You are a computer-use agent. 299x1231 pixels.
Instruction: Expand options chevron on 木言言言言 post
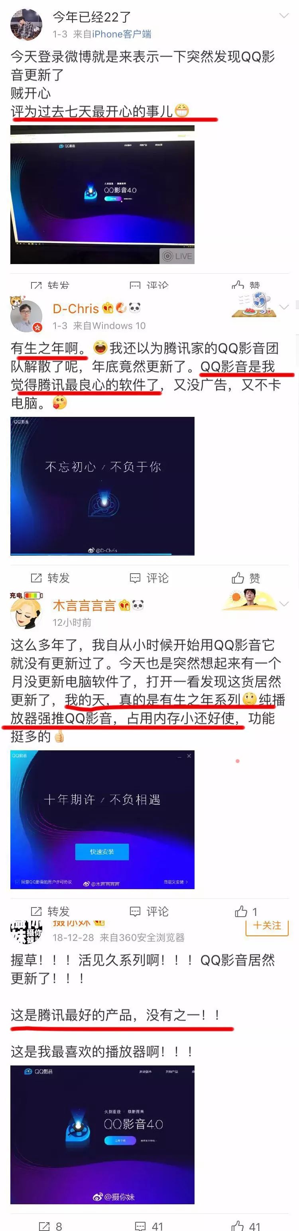(x=284, y=604)
